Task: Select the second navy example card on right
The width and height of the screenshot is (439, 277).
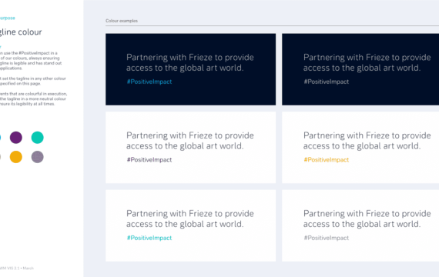Action: [360, 69]
